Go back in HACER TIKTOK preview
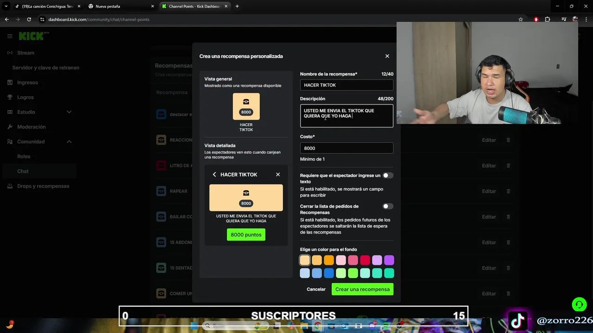593x333 pixels. [x=214, y=174]
